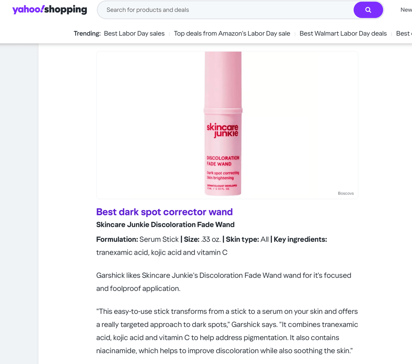Click the 'Boscovs' image credit label
412x364 pixels.
coord(346,193)
